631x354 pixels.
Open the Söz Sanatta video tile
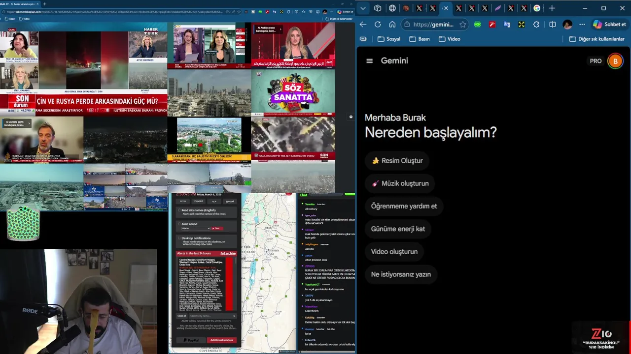[x=293, y=92]
